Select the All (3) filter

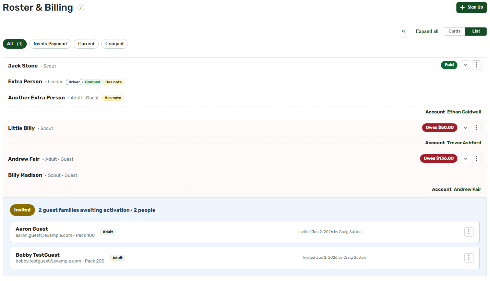pos(15,44)
